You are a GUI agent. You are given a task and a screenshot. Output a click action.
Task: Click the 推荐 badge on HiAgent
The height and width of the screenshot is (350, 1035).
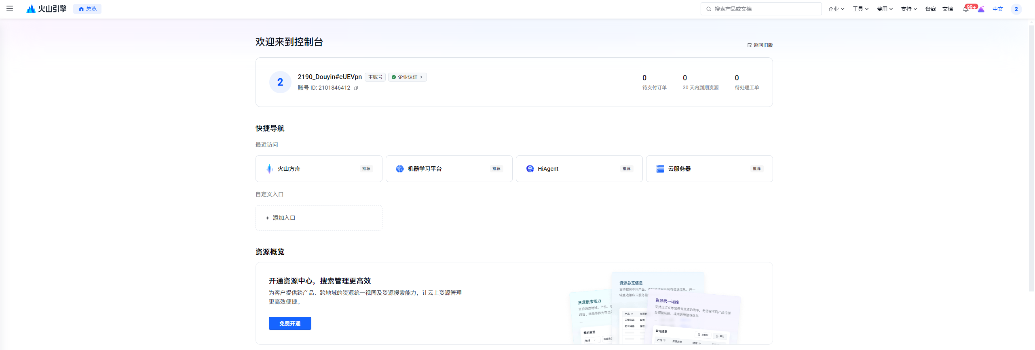click(627, 169)
